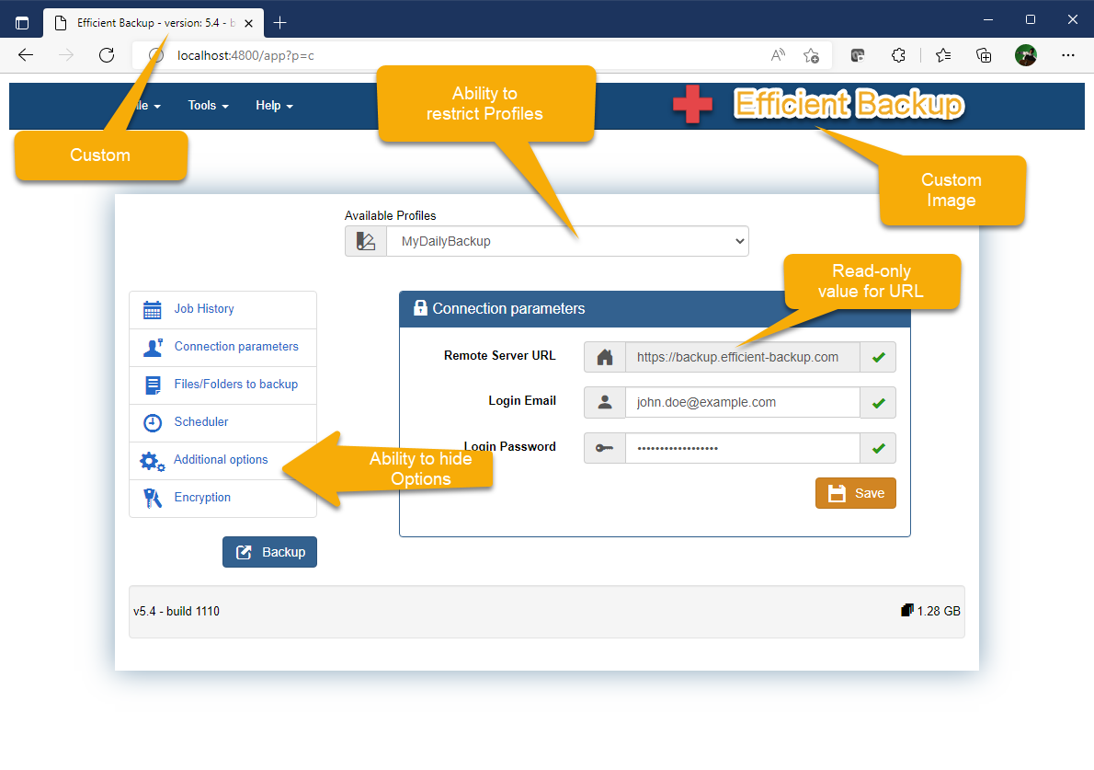Refresh the page with reload icon
The width and height of the screenshot is (1094, 770).
[107, 55]
